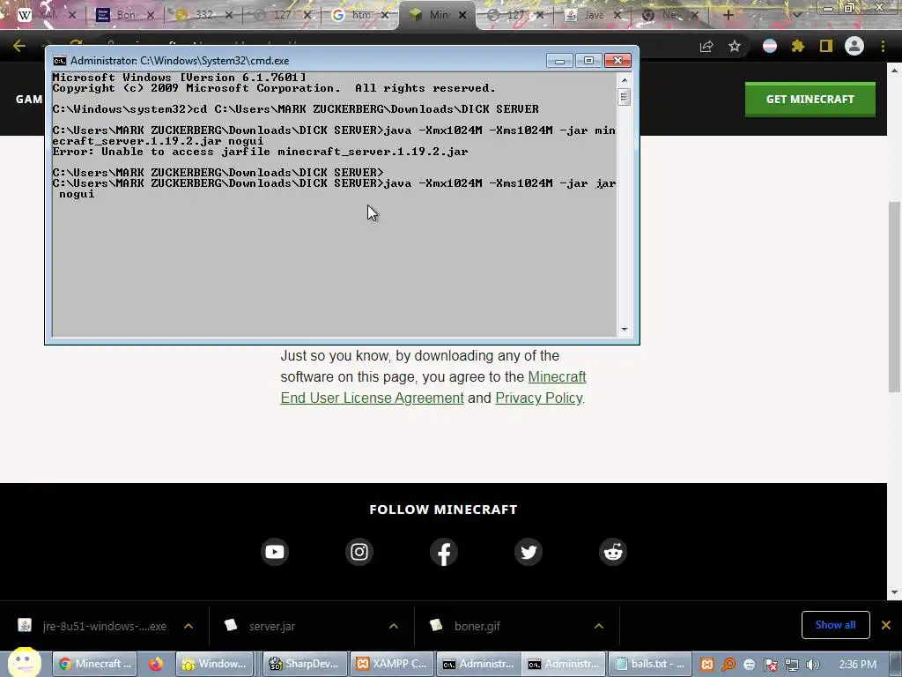This screenshot has height=677, width=902.
Task: Open XAMPP Control Panel taskbar button
Action: click(391, 664)
